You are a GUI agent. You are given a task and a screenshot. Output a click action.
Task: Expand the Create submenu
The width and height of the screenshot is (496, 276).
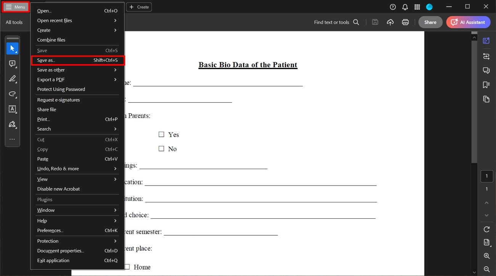pos(77,30)
